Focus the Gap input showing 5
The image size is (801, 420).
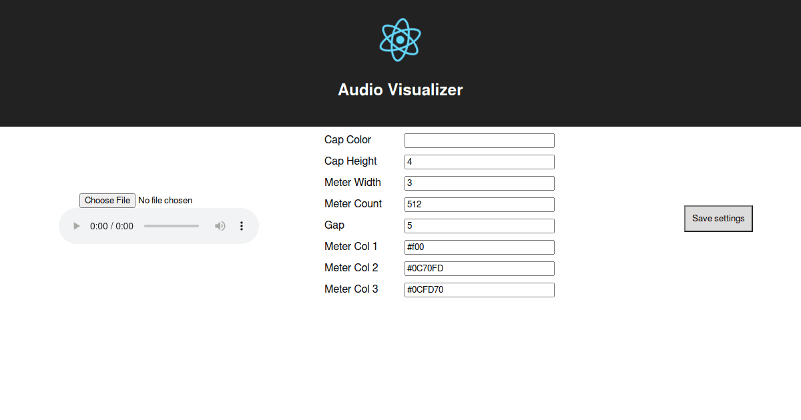(479, 225)
